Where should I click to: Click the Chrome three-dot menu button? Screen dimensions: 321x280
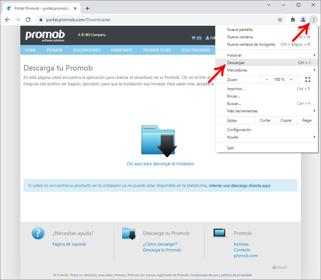314,20
